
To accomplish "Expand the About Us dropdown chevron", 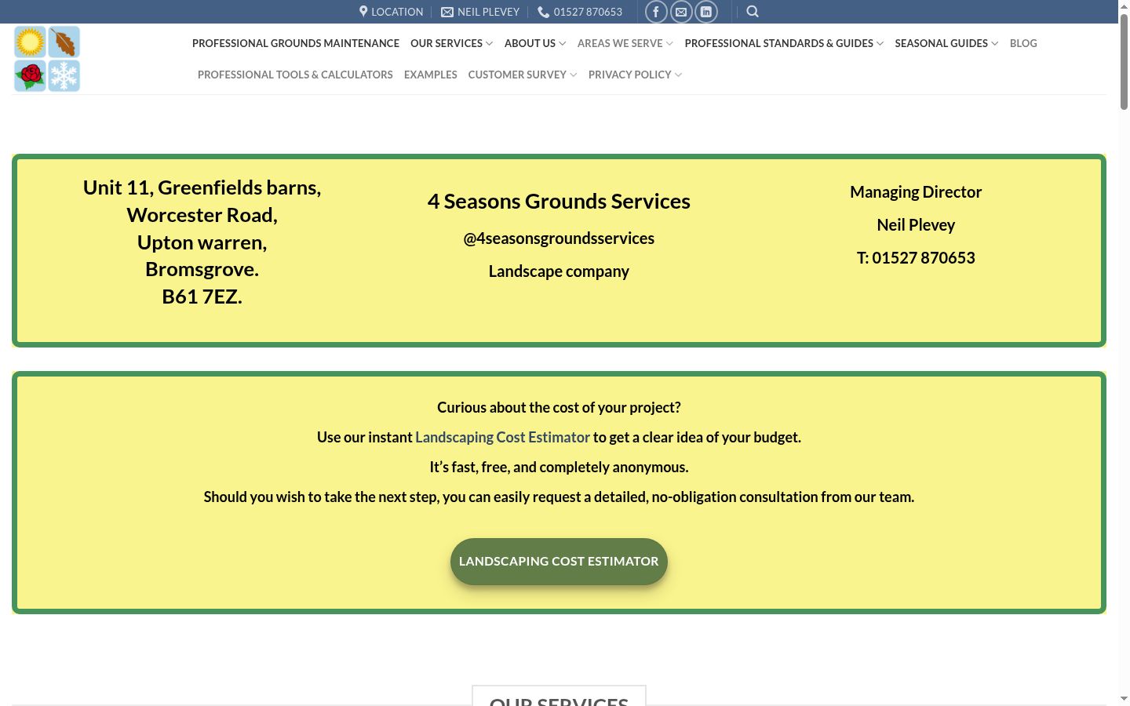I will (x=562, y=44).
